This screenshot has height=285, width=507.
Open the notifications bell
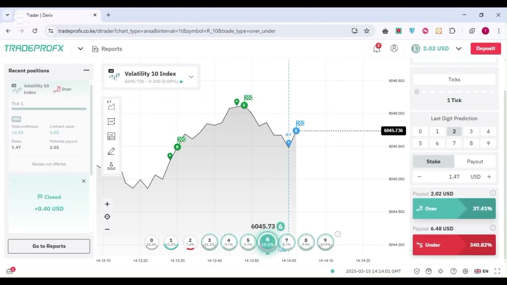click(x=377, y=48)
